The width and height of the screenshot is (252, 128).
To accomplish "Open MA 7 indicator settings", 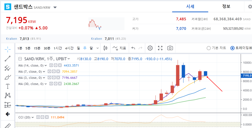I will [x=54, y=71].
